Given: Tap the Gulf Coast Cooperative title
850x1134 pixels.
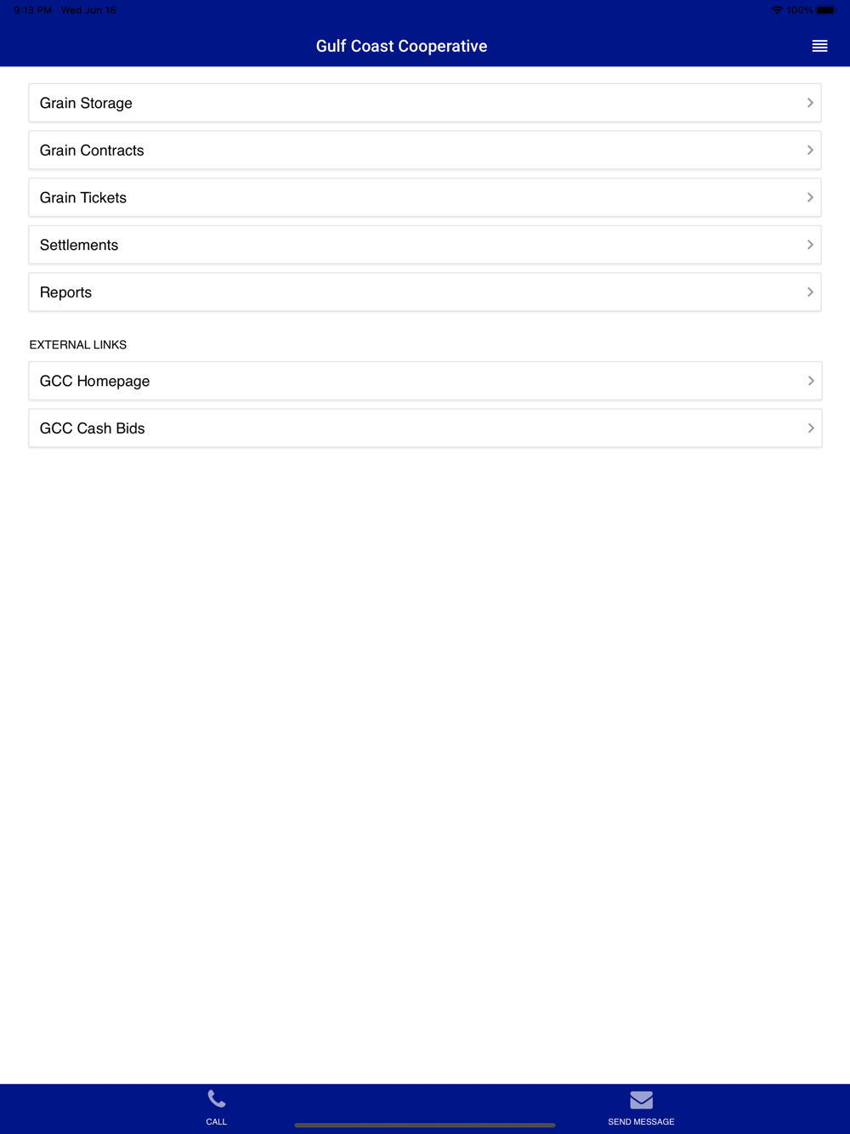Looking at the screenshot, I should pyautogui.click(x=401, y=46).
